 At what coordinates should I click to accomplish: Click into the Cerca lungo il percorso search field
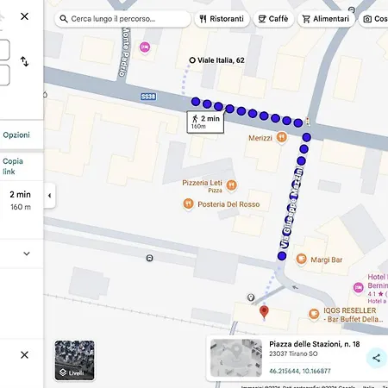[x=122, y=19]
